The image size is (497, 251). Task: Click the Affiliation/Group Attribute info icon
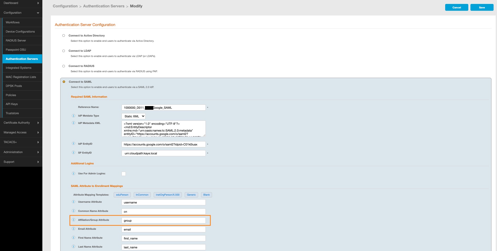[73, 220]
